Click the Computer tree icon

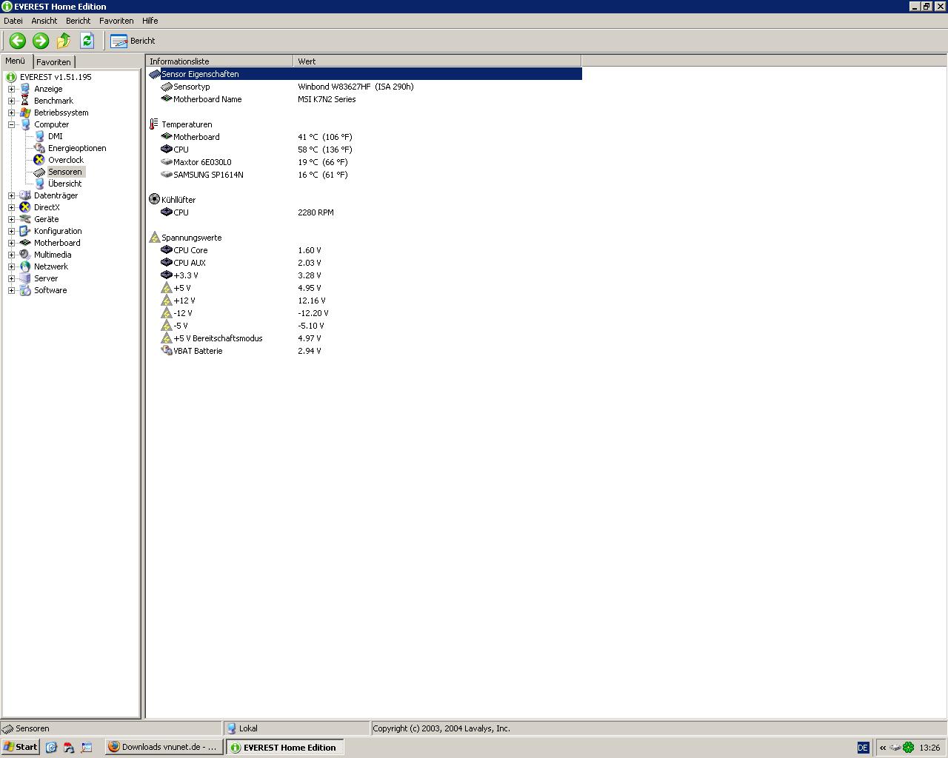[25, 124]
